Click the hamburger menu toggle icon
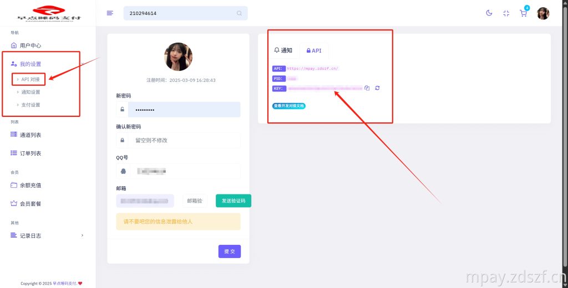568x288 pixels. (x=110, y=13)
